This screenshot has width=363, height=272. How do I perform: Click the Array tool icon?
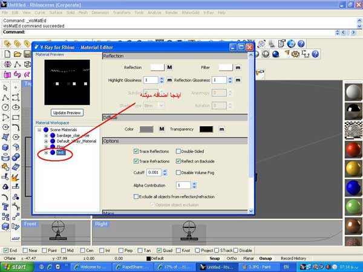pyautogui.click(x=5, y=216)
